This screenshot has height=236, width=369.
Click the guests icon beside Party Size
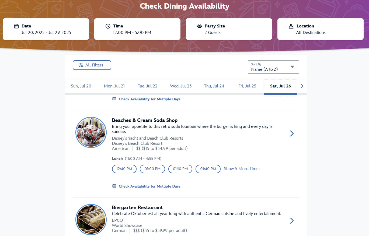[x=200, y=26]
